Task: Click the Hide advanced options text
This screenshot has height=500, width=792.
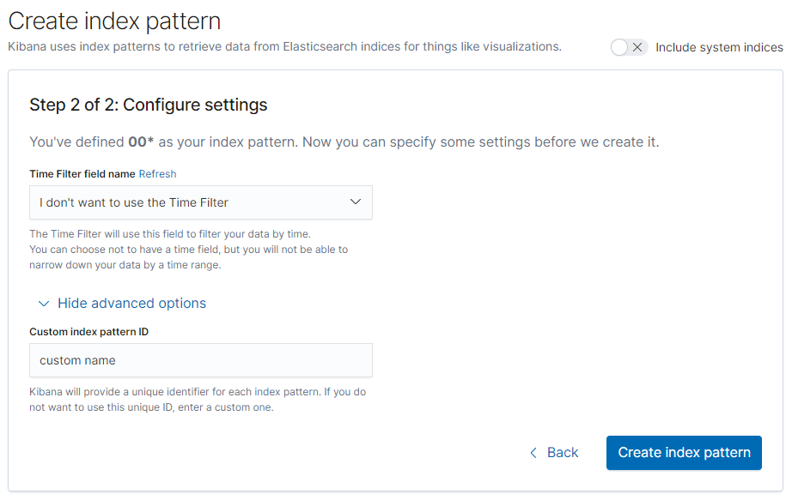Action: [131, 304]
